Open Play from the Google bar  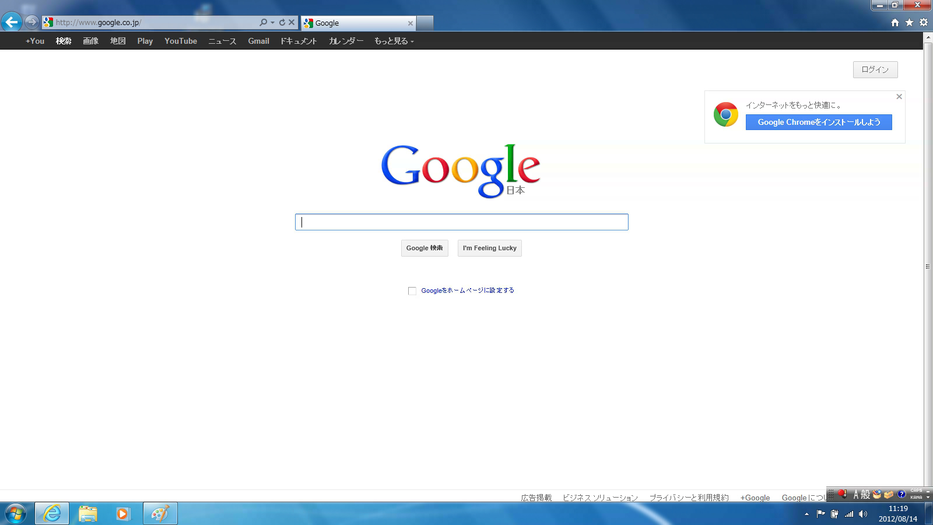(x=145, y=41)
